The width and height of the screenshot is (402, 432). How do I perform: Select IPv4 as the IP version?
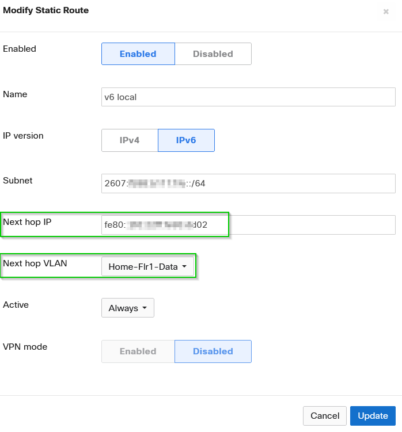pos(130,140)
